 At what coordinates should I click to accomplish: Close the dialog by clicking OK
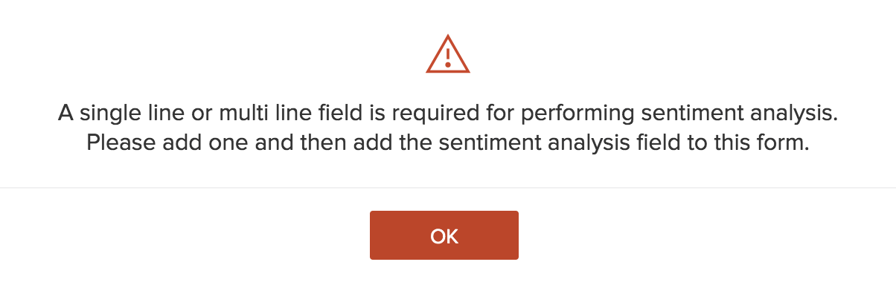tap(444, 235)
